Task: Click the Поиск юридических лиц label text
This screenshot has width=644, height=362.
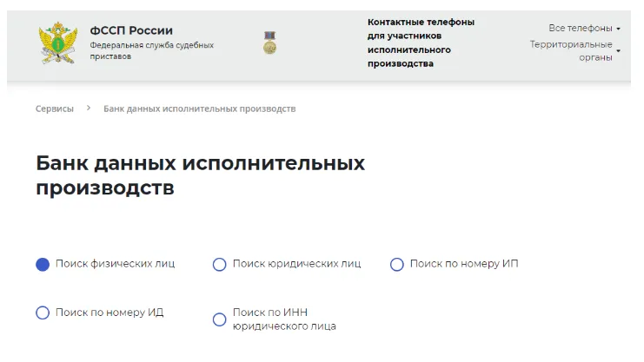Action: pyautogui.click(x=296, y=264)
